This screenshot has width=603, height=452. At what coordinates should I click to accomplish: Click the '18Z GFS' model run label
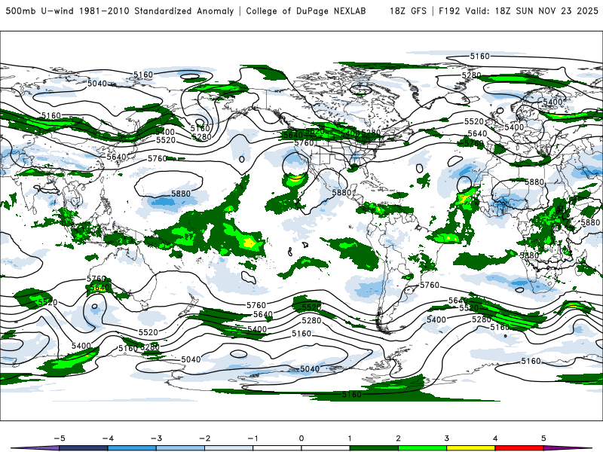click(x=408, y=11)
